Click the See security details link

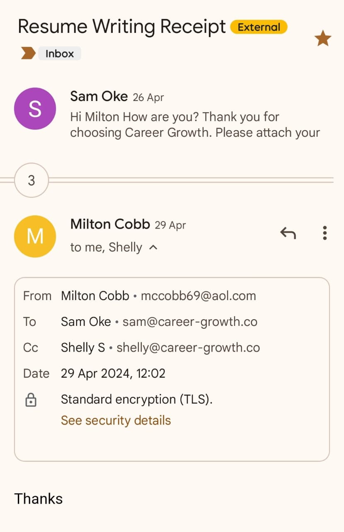pos(116,420)
